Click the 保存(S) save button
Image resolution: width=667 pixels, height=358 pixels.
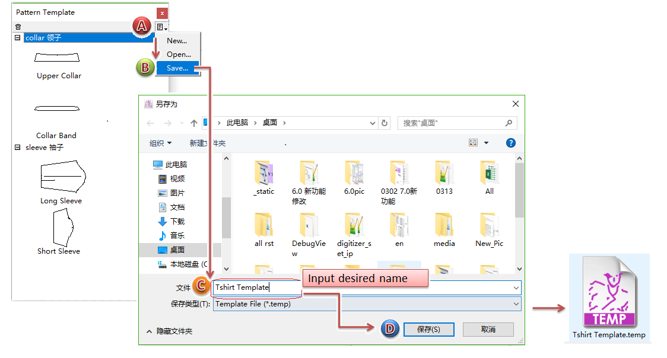[428, 330]
